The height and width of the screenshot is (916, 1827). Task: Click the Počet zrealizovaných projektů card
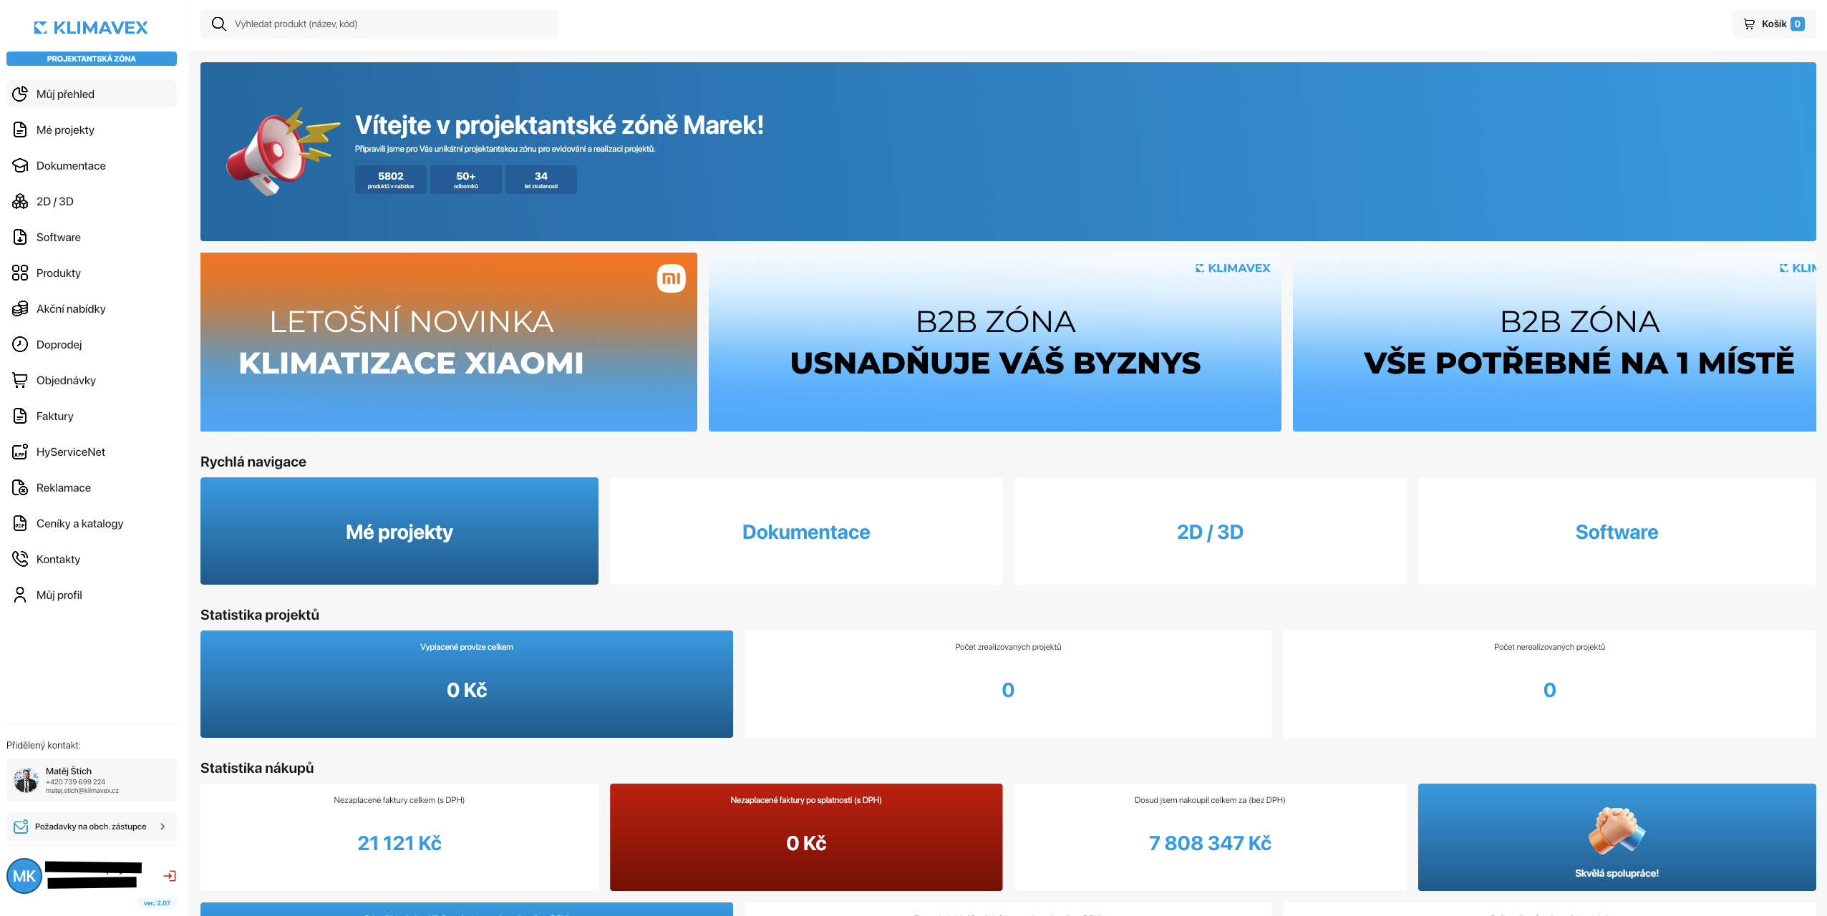click(1008, 684)
